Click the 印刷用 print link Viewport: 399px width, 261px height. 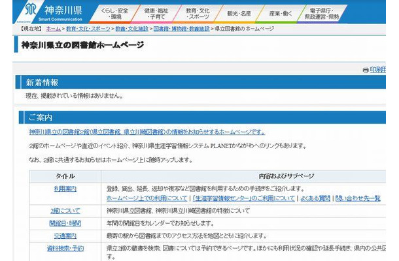pos(377,70)
